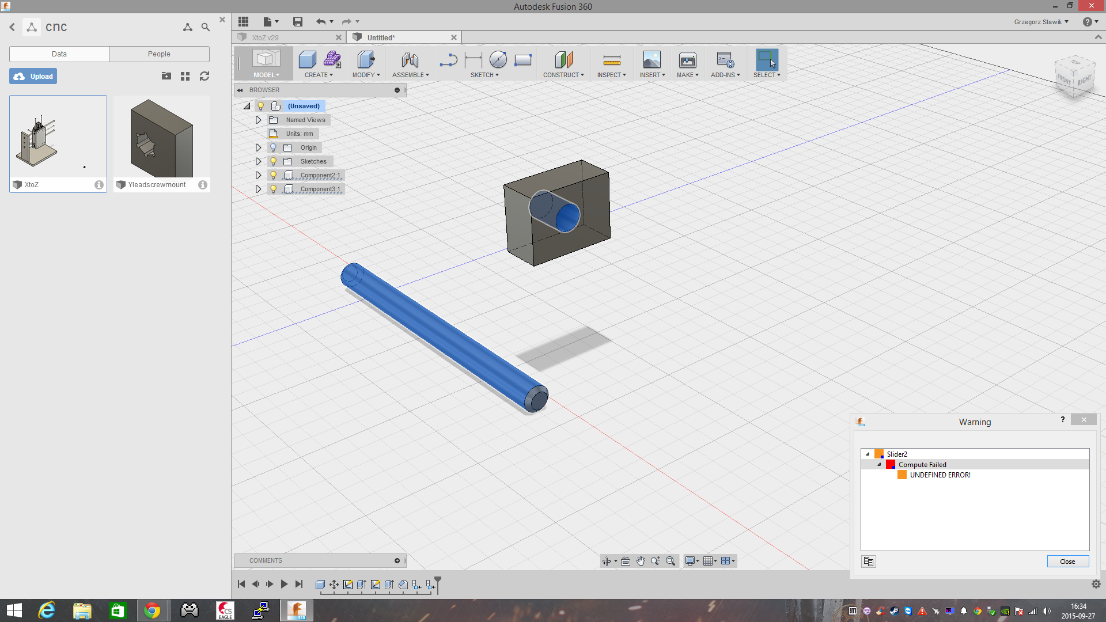Switch to the People tab

point(159,54)
